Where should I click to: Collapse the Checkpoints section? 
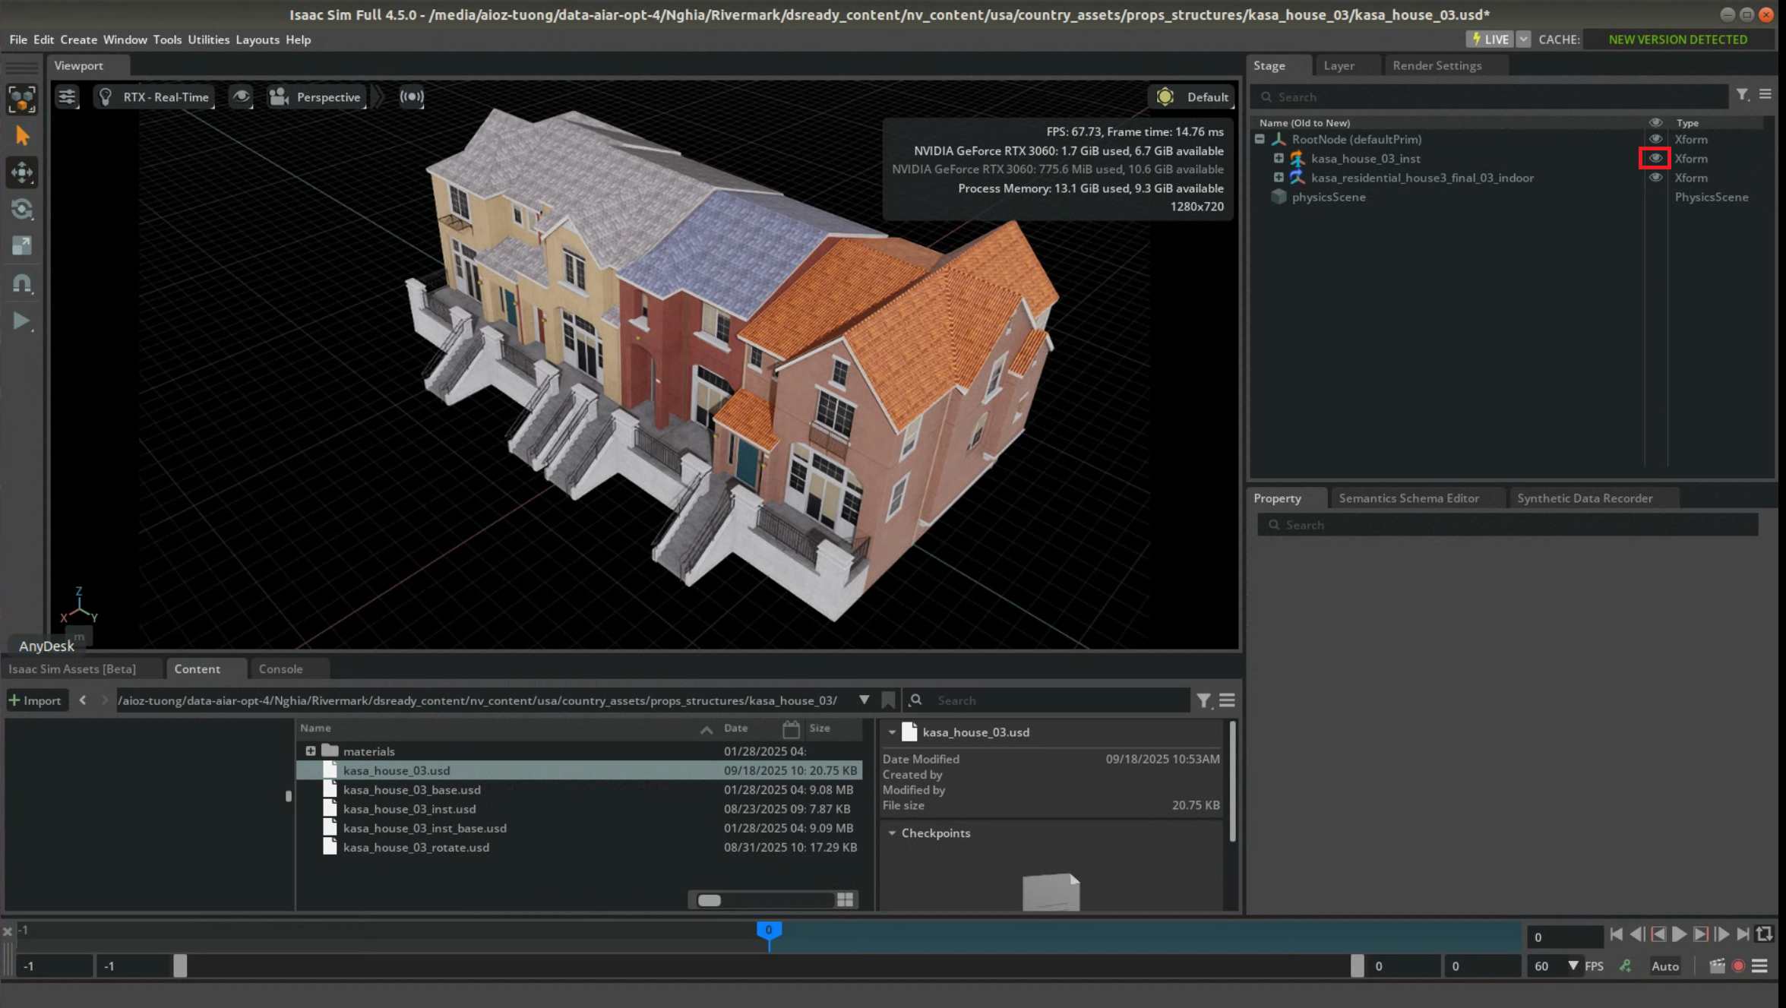[x=892, y=833]
